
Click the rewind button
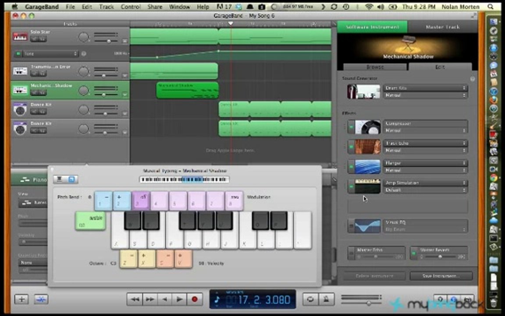click(x=135, y=299)
